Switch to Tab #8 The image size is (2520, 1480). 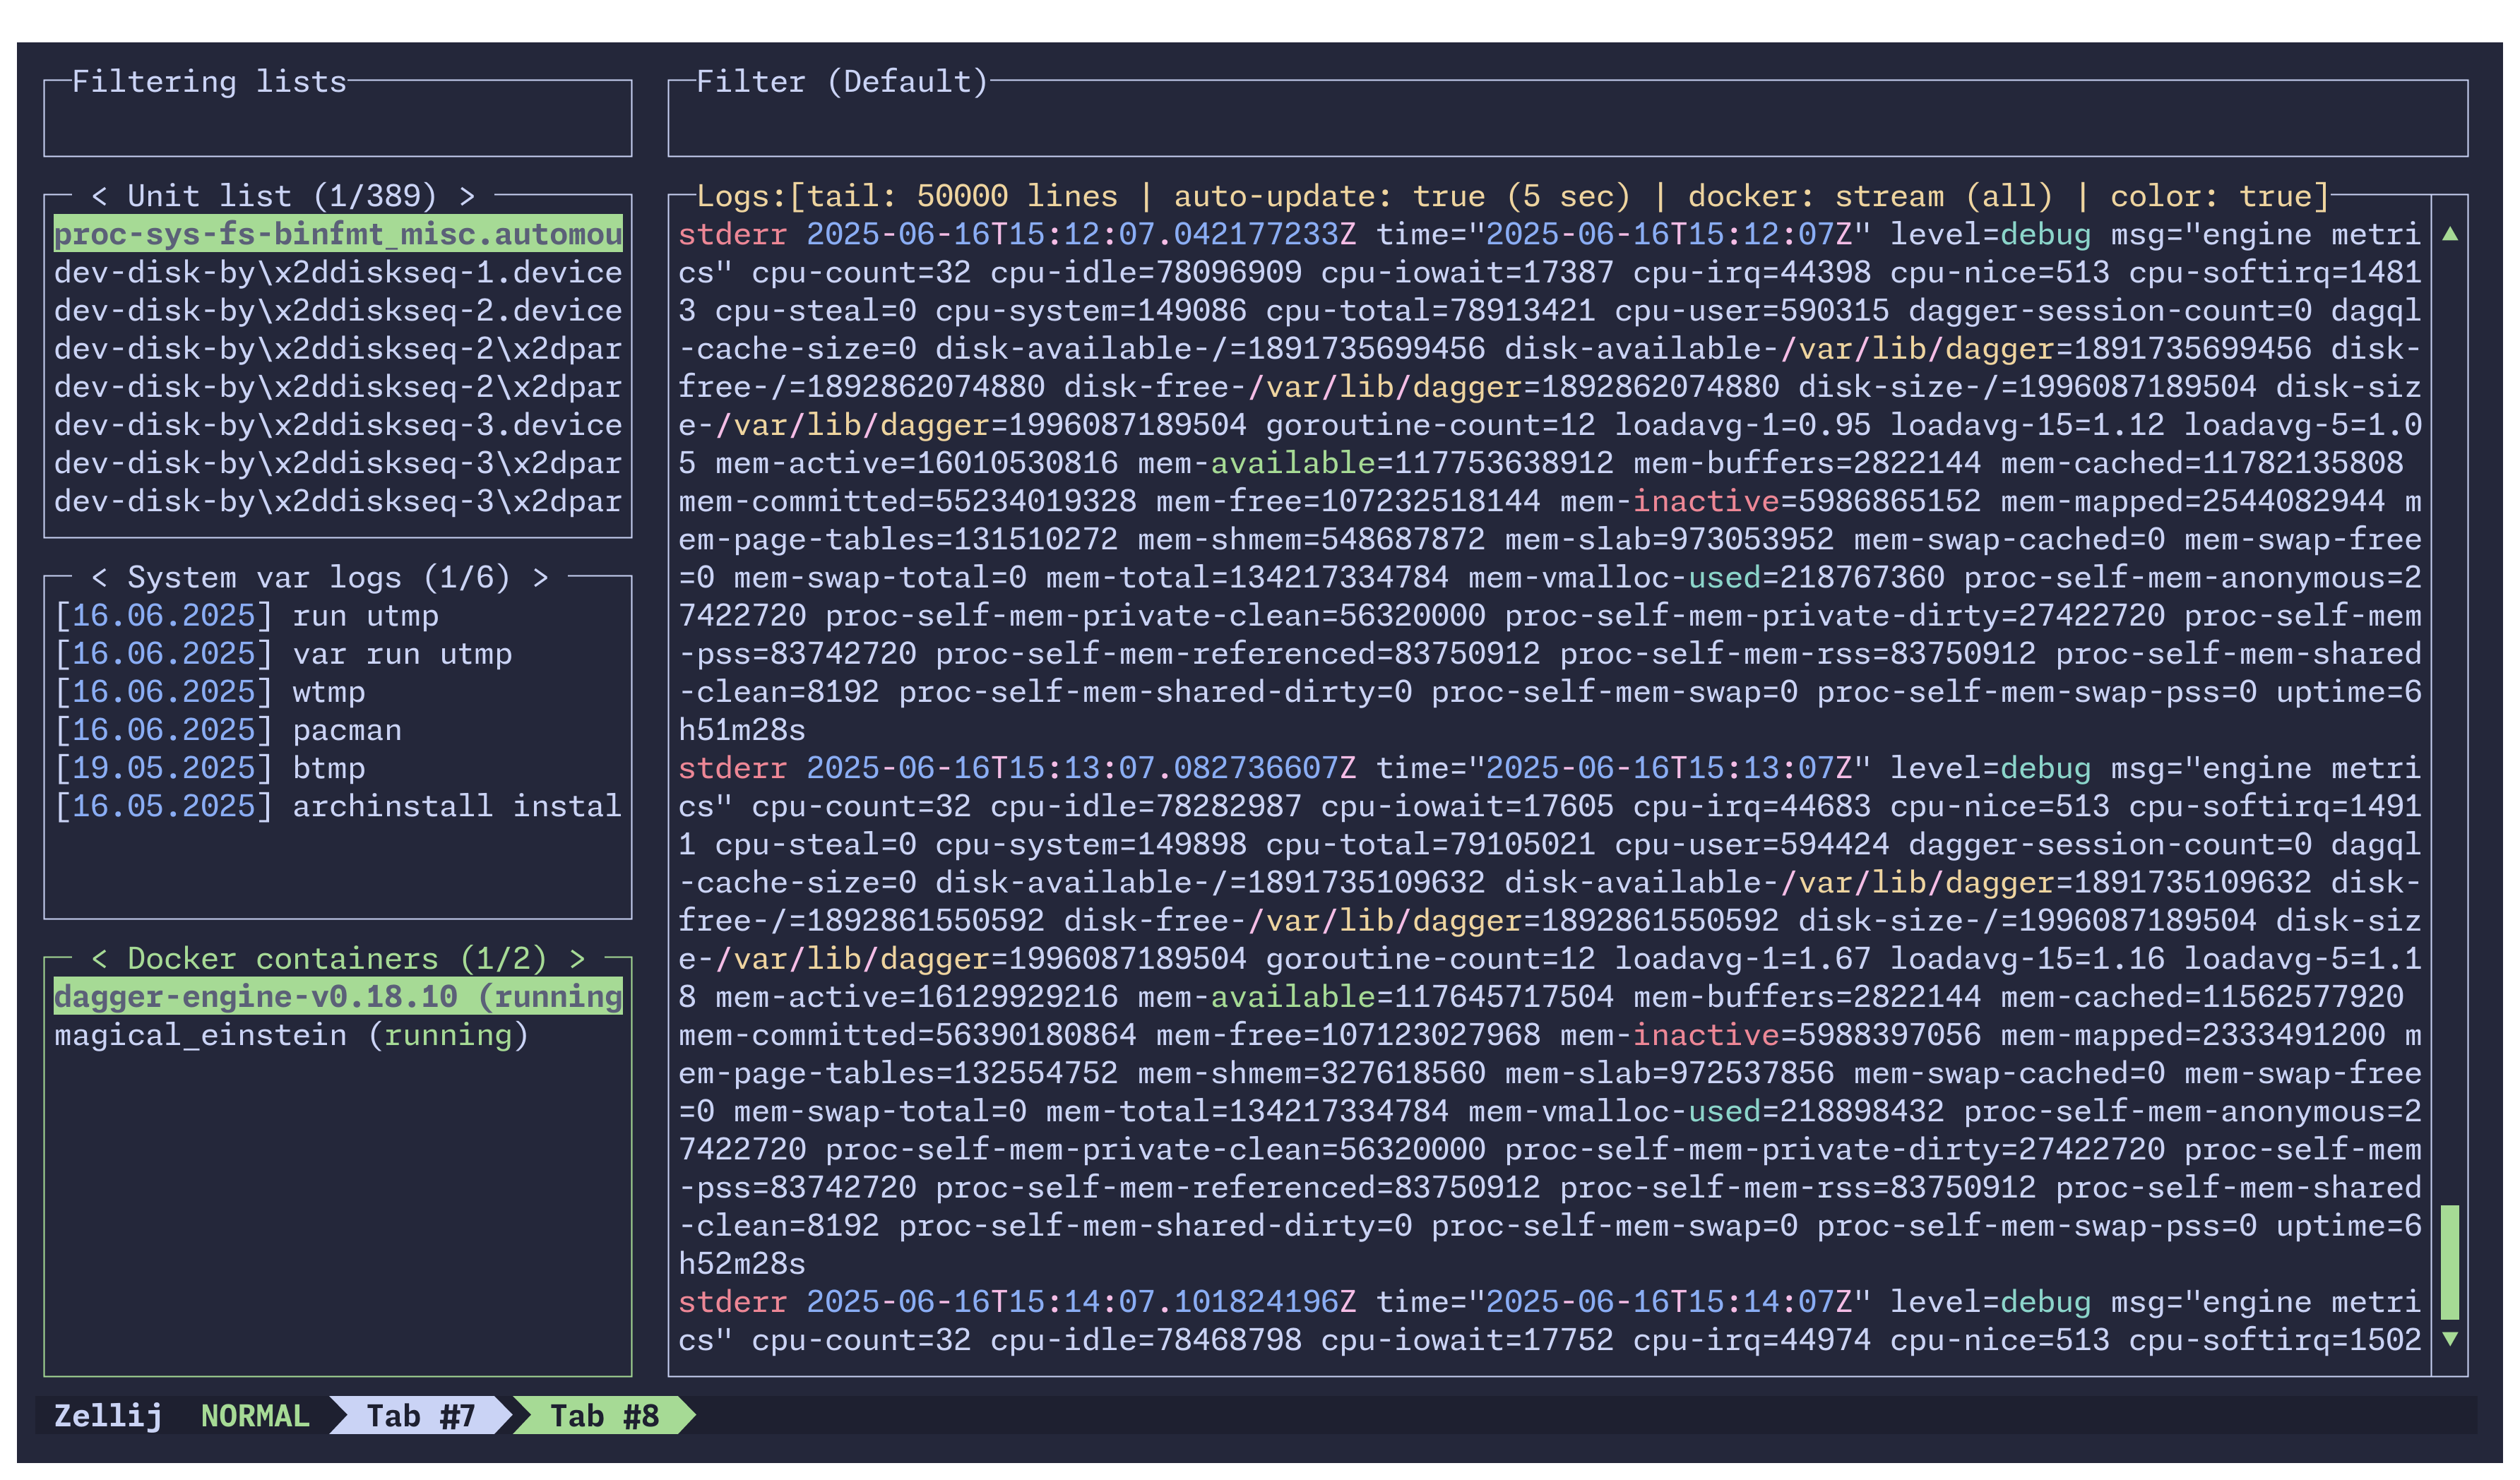(x=604, y=1416)
